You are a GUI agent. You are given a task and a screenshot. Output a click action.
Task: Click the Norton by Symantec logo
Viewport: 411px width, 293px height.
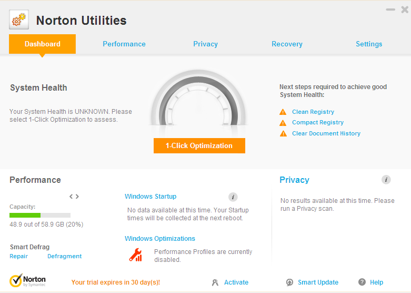tap(28, 280)
